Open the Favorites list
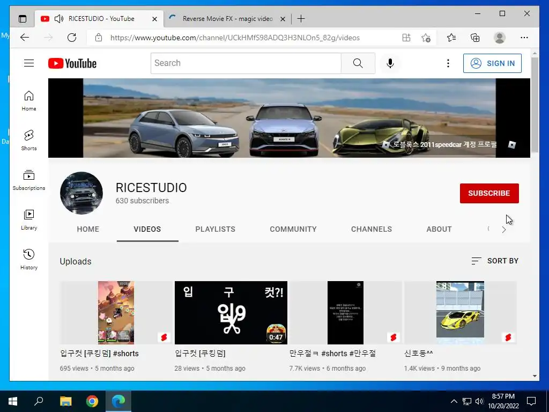 click(451, 38)
